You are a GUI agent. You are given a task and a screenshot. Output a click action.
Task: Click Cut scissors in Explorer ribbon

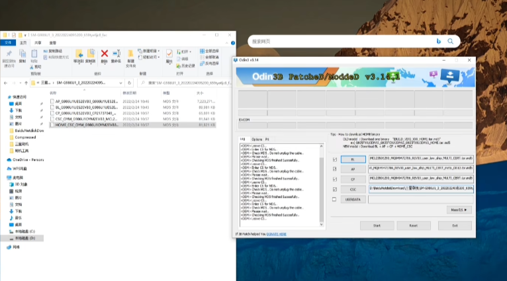36,67
